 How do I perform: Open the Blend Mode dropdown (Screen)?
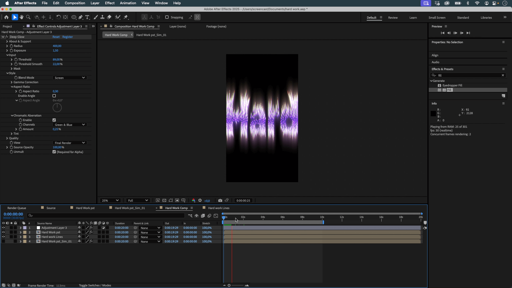(x=70, y=78)
